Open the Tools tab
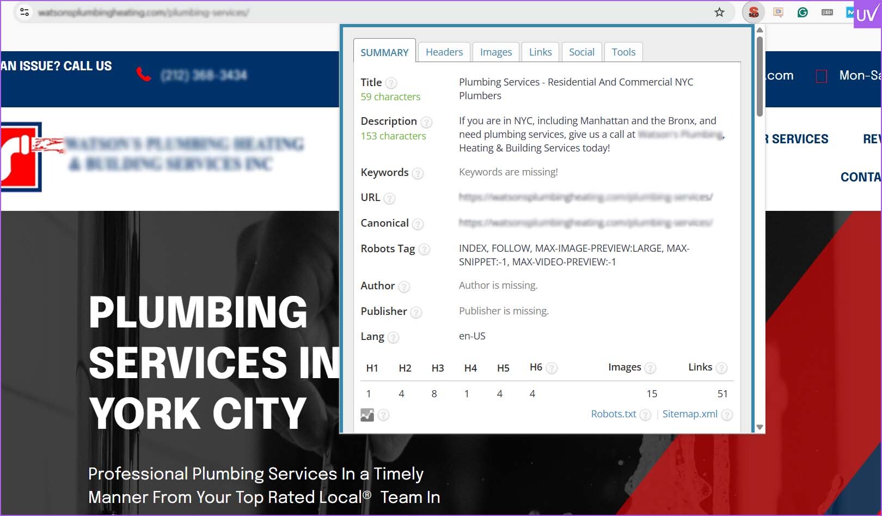882x516 pixels. click(623, 52)
